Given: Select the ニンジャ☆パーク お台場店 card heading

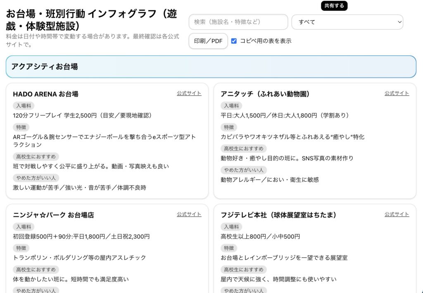Looking at the screenshot, I should [x=53, y=215].
